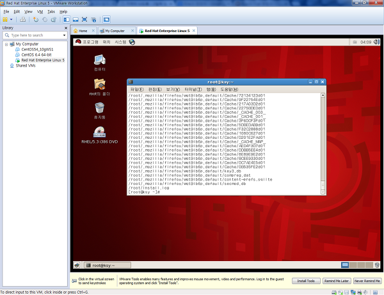
Task: Enter full screen mode from the toolbar
Action: click(x=84, y=20)
